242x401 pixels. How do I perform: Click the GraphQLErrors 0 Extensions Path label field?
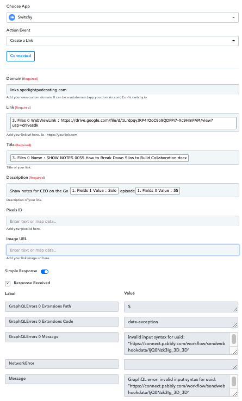coord(61,306)
